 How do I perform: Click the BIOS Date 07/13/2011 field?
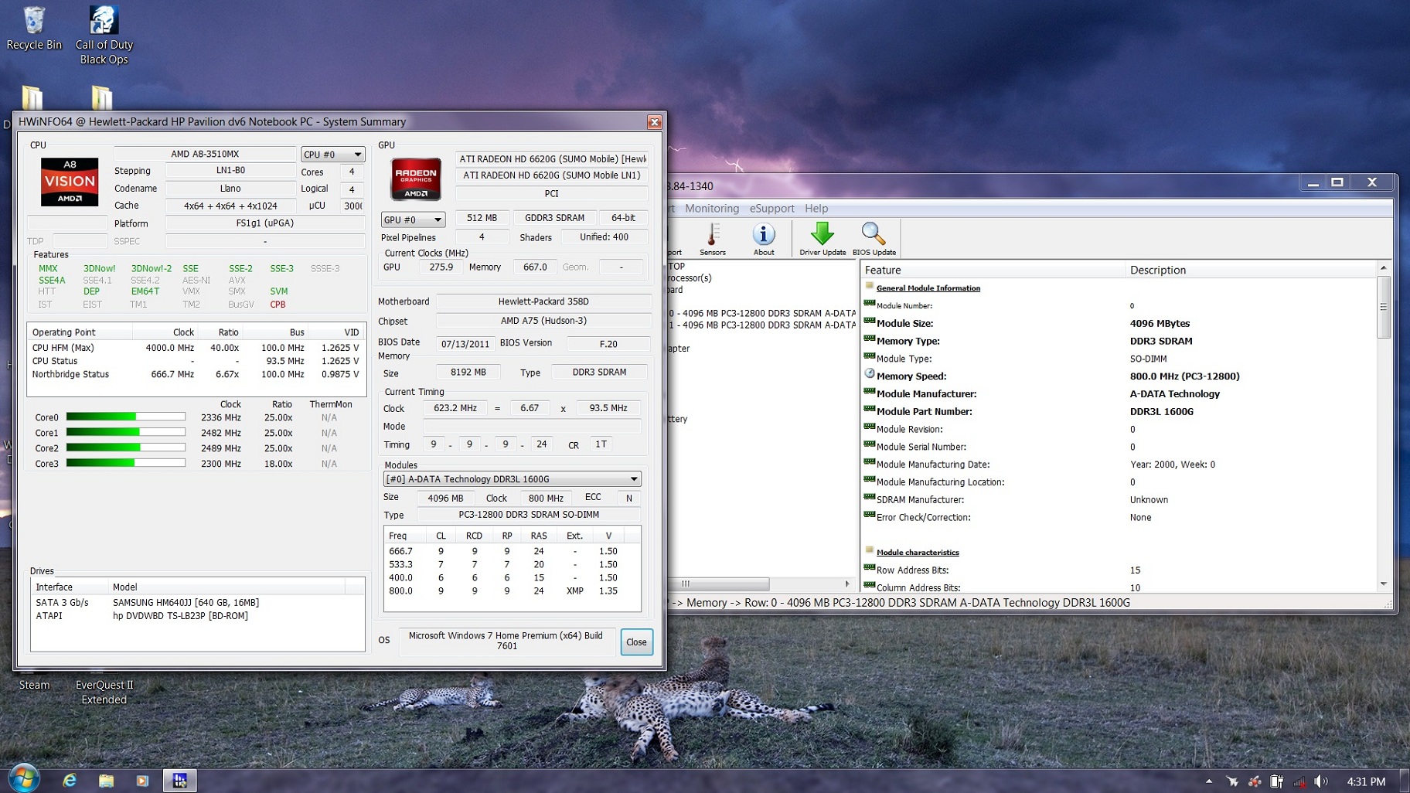pos(466,345)
